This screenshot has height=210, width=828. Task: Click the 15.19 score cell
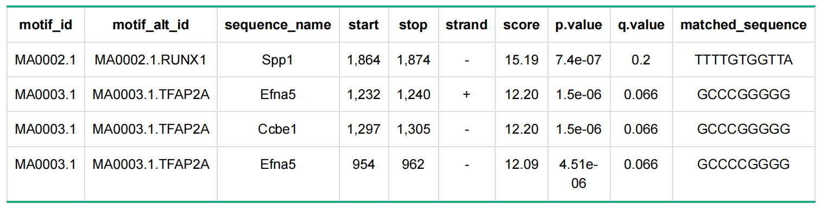tap(521, 60)
